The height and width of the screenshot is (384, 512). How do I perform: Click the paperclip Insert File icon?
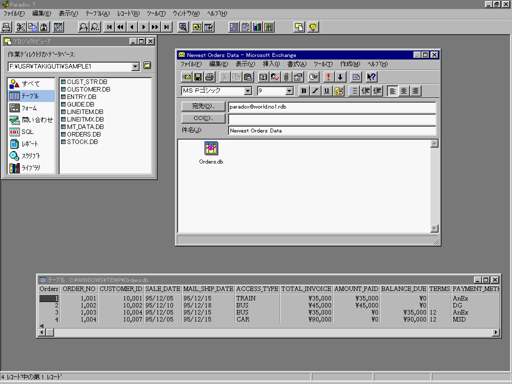[x=286, y=77]
